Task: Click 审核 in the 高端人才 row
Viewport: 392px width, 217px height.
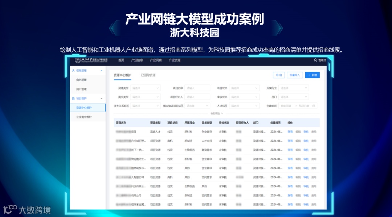Action: point(306,132)
